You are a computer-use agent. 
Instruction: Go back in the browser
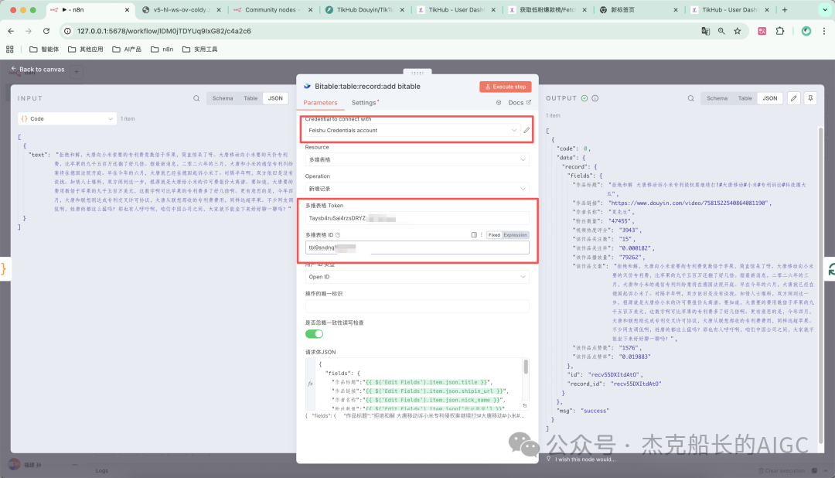point(11,31)
